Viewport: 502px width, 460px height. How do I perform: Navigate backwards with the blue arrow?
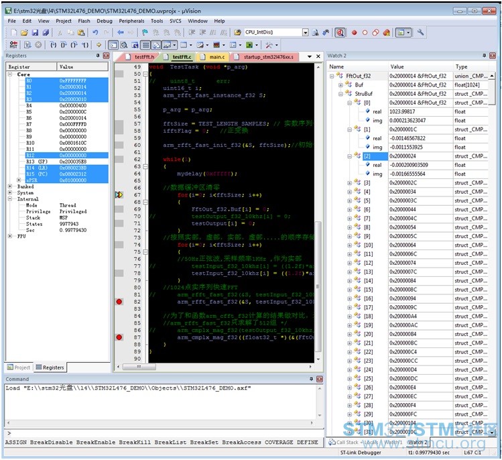pyautogui.click(x=121, y=33)
